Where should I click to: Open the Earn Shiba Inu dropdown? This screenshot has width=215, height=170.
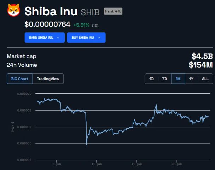click(44, 38)
